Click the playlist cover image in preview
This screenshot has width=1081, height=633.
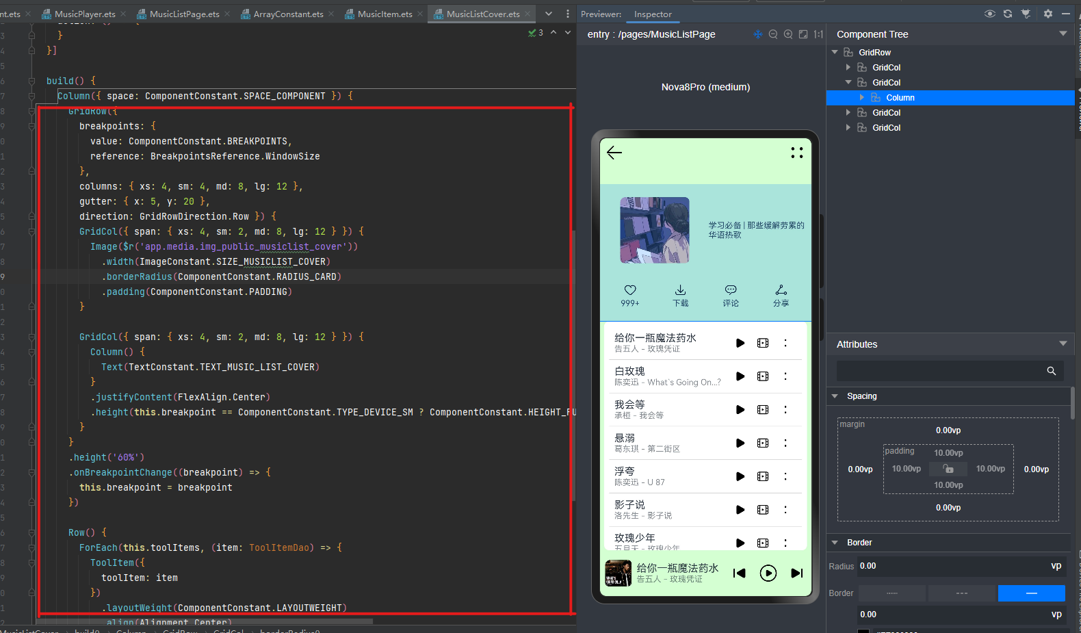pos(655,231)
